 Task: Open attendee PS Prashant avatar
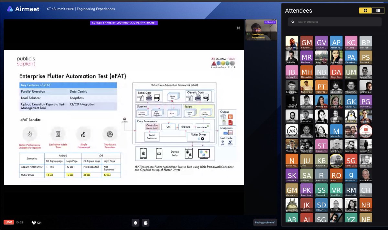[366, 57]
